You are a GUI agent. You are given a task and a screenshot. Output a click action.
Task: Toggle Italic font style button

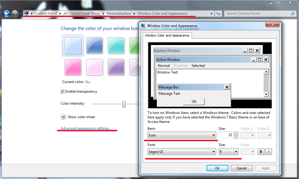[268, 152]
